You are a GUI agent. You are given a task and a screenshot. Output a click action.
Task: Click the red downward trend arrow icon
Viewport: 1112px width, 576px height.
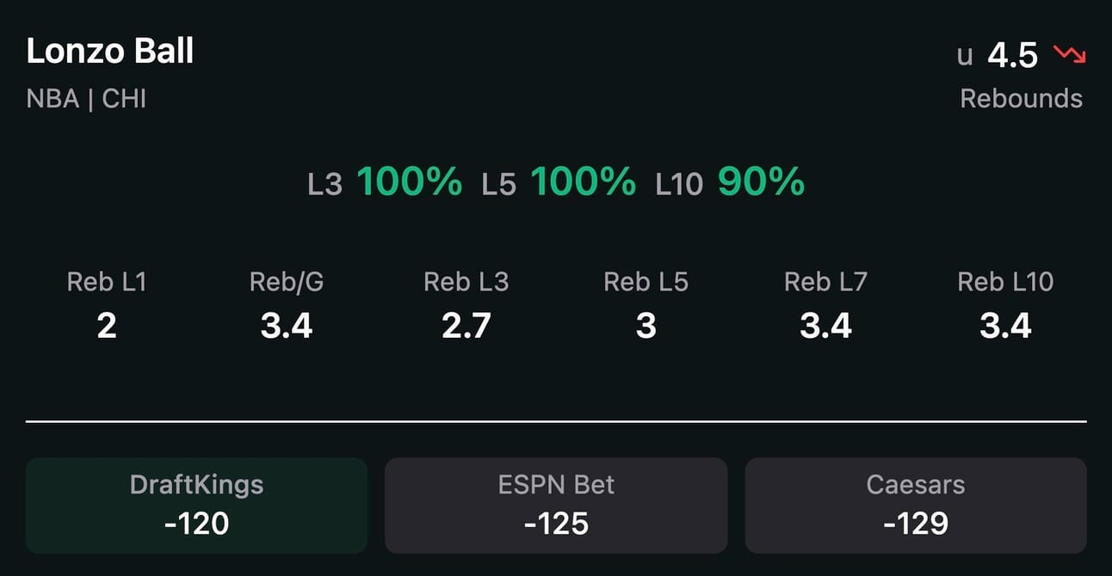click(1070, 56)
